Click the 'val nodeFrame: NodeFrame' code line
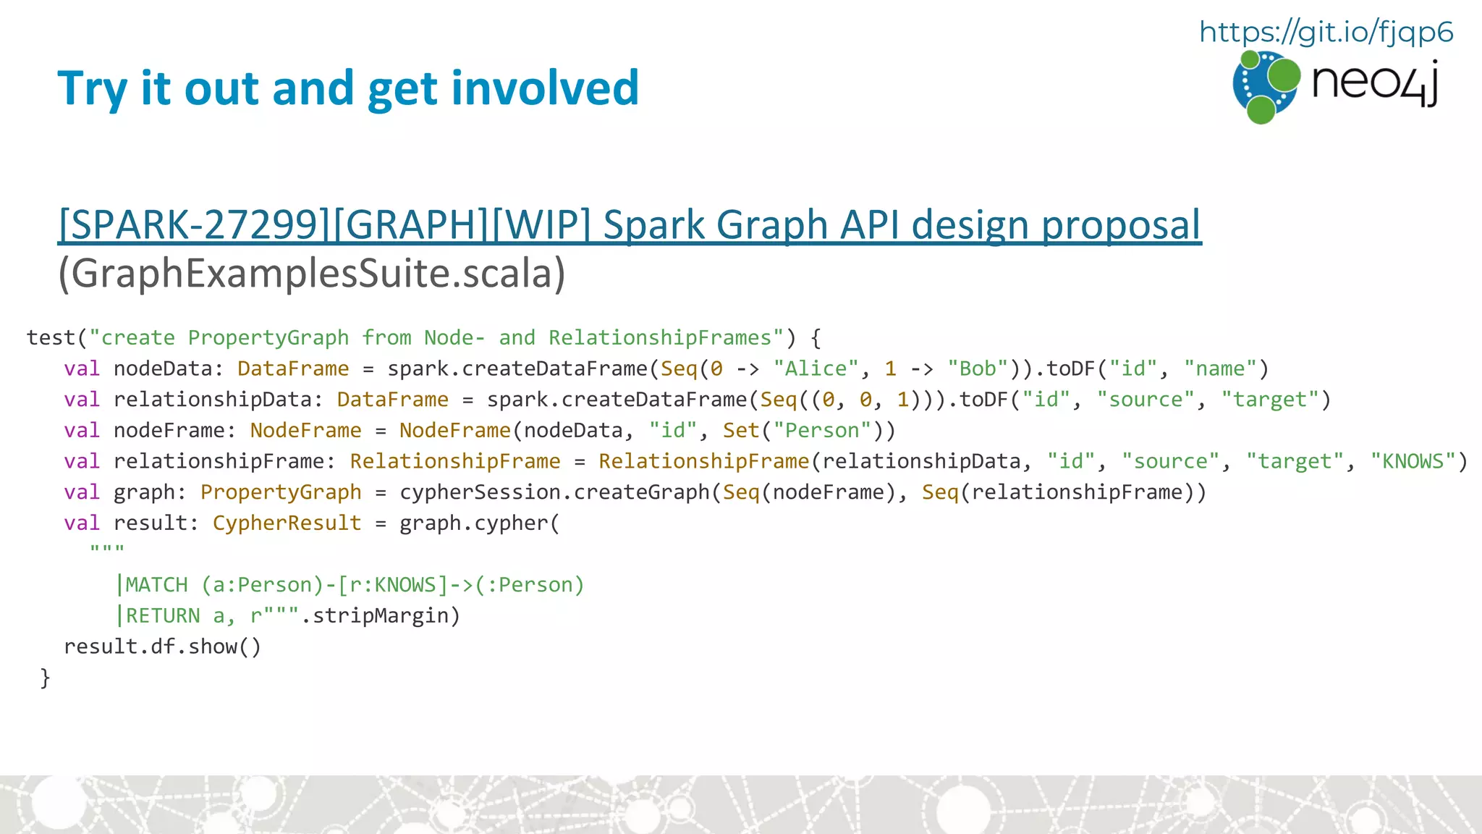This screenshot has width=1482, height=834. coord(480,431)
